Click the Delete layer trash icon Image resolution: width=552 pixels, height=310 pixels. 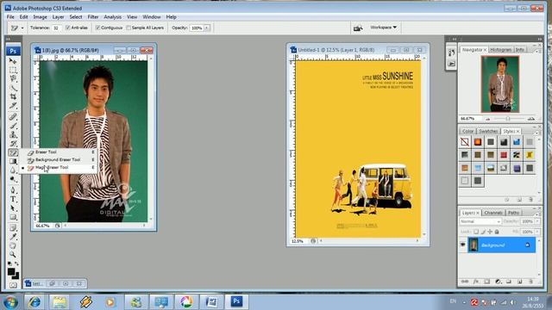tap(530, 282)
